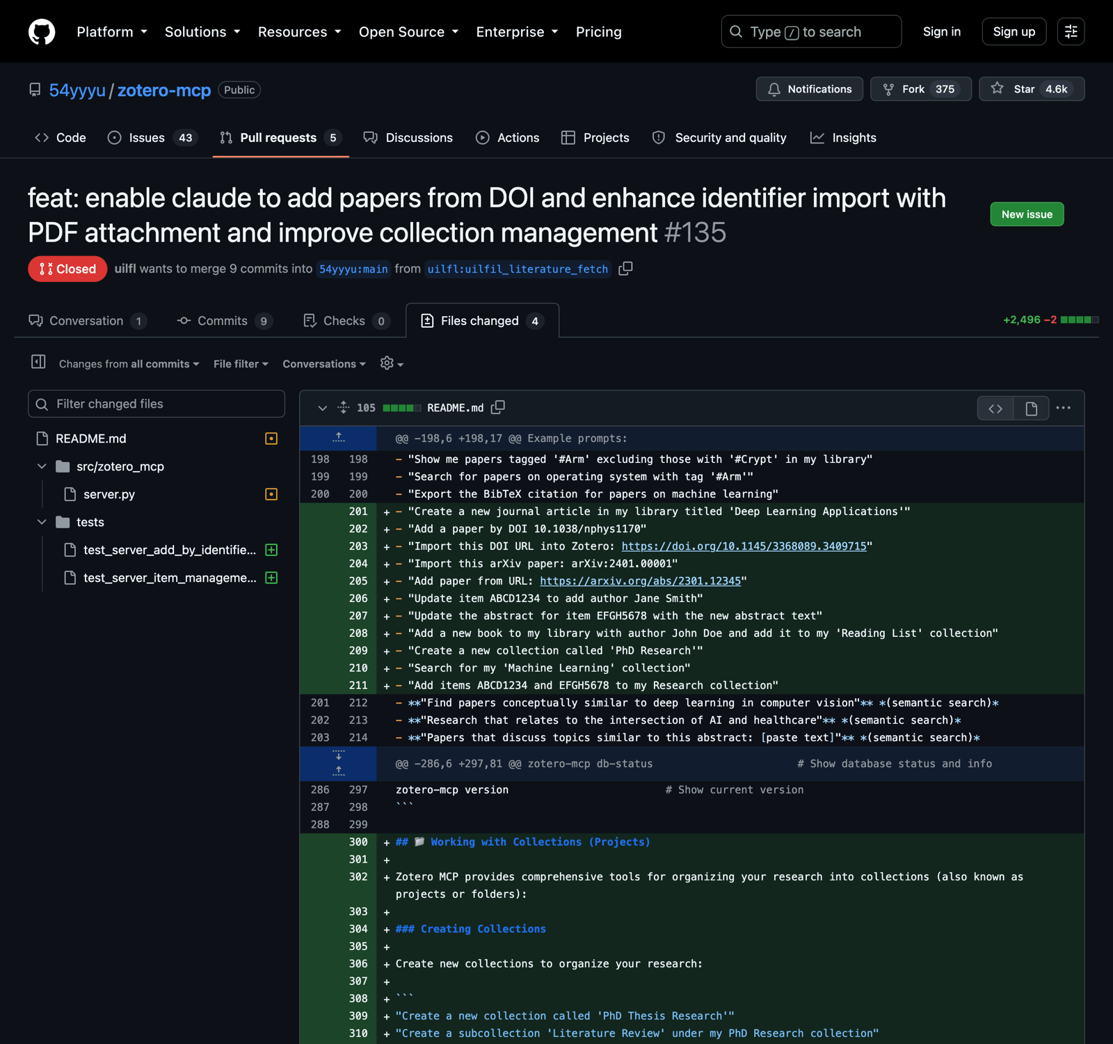The width and height of the screenshot is (1113, 1044).
Task: Go to the Issues tab
Action: click(x=152, y=138)
